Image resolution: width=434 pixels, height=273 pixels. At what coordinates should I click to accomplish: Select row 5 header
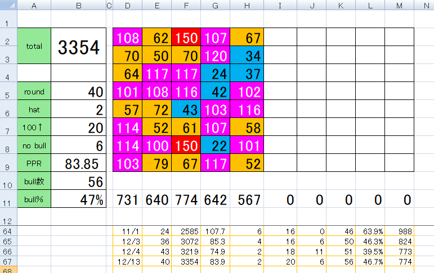coord(8,91)
